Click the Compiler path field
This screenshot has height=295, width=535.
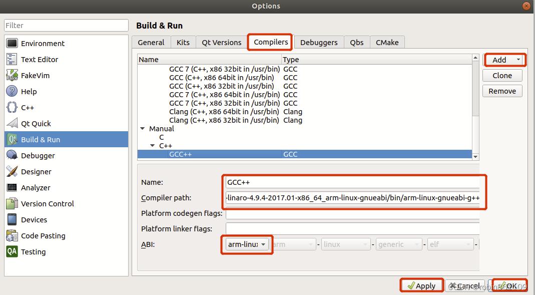tap(352, 198)
